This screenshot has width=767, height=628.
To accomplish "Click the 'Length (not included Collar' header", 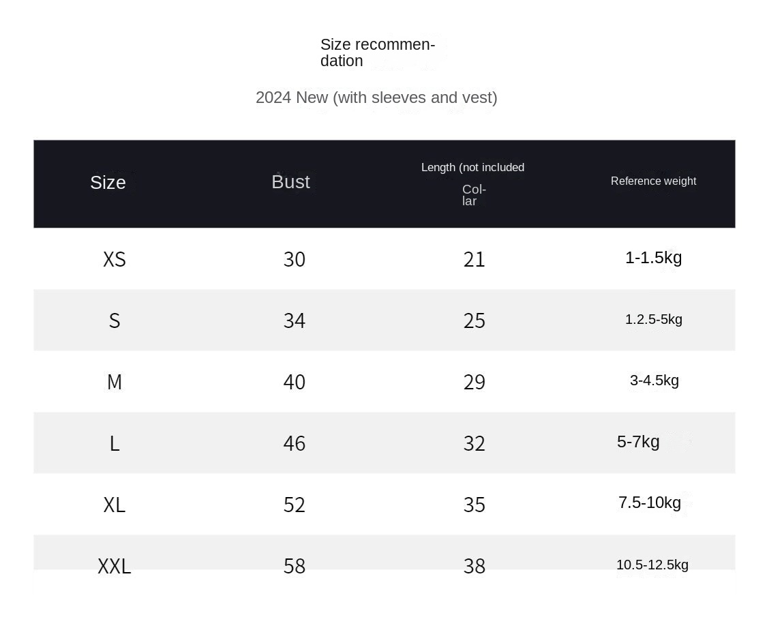I will (473, 183).
